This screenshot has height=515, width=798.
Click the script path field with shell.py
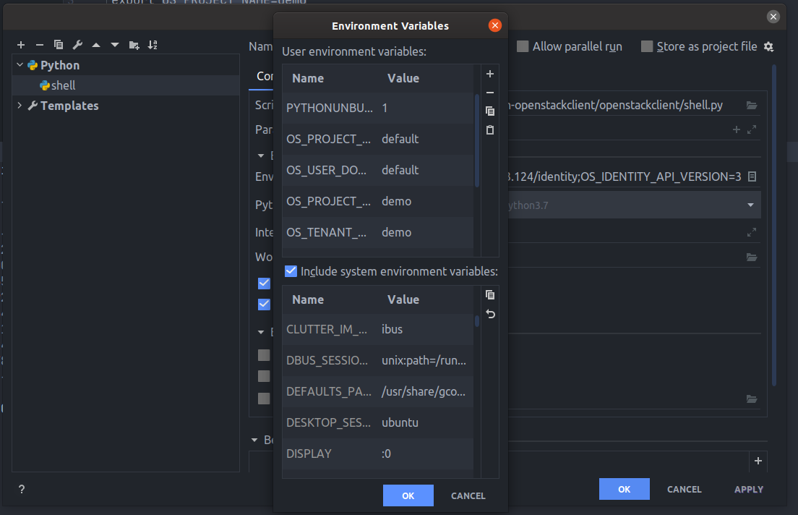pos(625,106)
